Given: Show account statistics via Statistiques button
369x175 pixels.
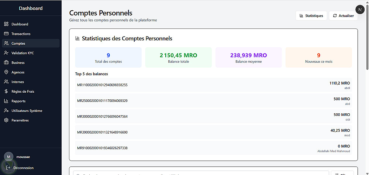Looking at the screenshot, I should pyautogui.click(x=311, y=16).
